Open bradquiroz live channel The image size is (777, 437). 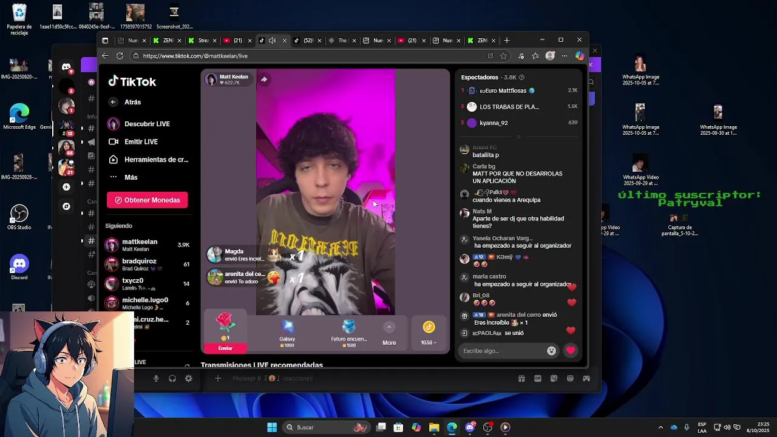click(x=148, y=264)
